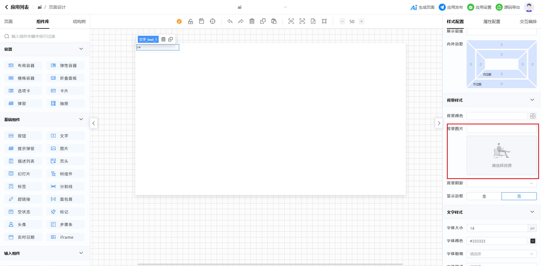Switch to the 结构树 tab
541x266 pixels.
tap(79, 22)
